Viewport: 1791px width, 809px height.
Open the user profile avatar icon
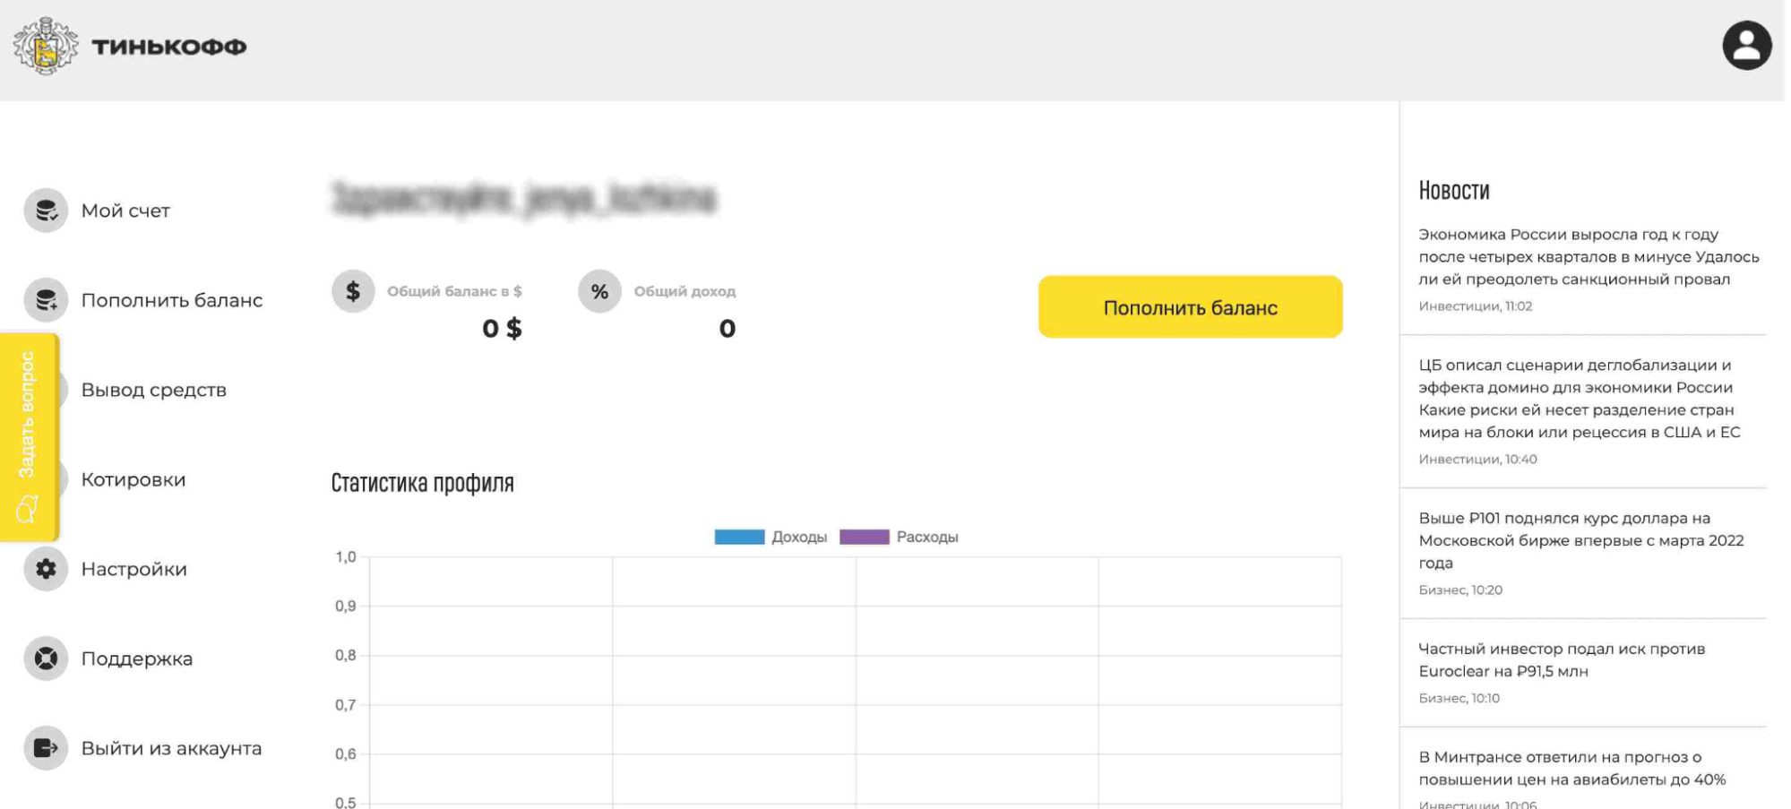pos(1746,46)
